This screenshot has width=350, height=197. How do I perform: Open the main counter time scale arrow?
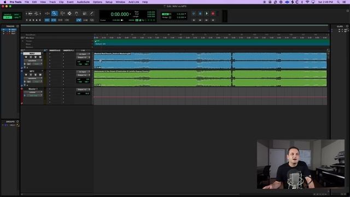130,14
